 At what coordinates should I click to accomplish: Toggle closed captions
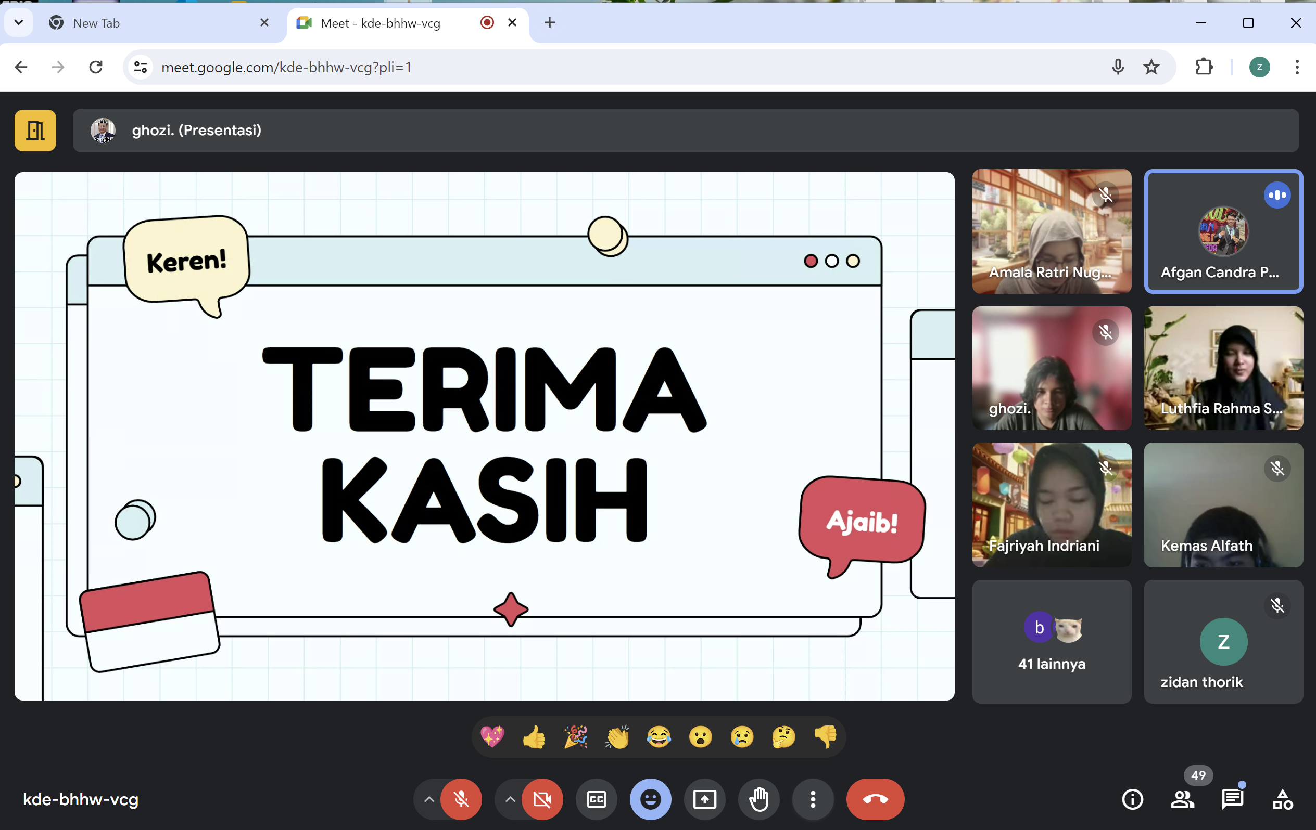(596, 799)
